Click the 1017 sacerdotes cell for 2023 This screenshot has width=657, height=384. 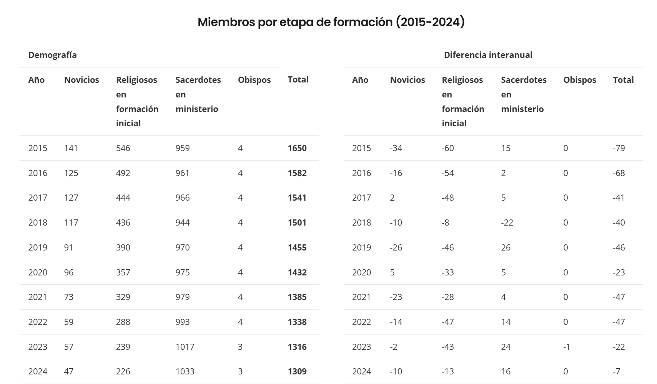tap(185, 347)
